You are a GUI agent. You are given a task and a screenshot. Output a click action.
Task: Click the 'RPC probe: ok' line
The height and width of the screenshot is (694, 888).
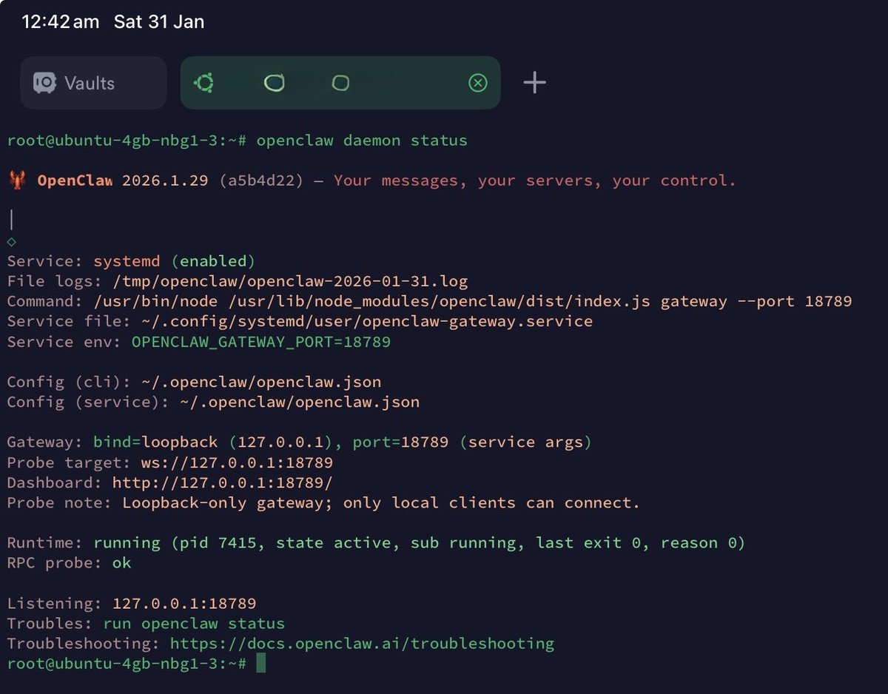69,563
